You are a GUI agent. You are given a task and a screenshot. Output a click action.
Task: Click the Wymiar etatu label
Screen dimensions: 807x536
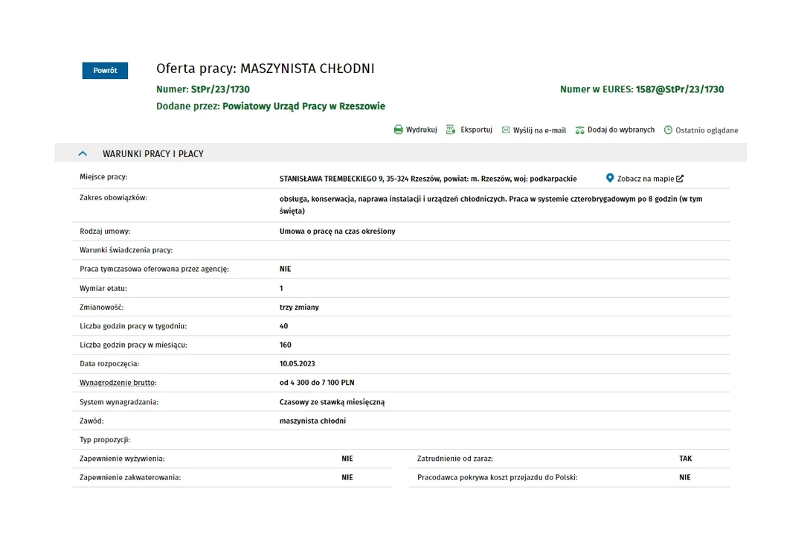(103, 288)
